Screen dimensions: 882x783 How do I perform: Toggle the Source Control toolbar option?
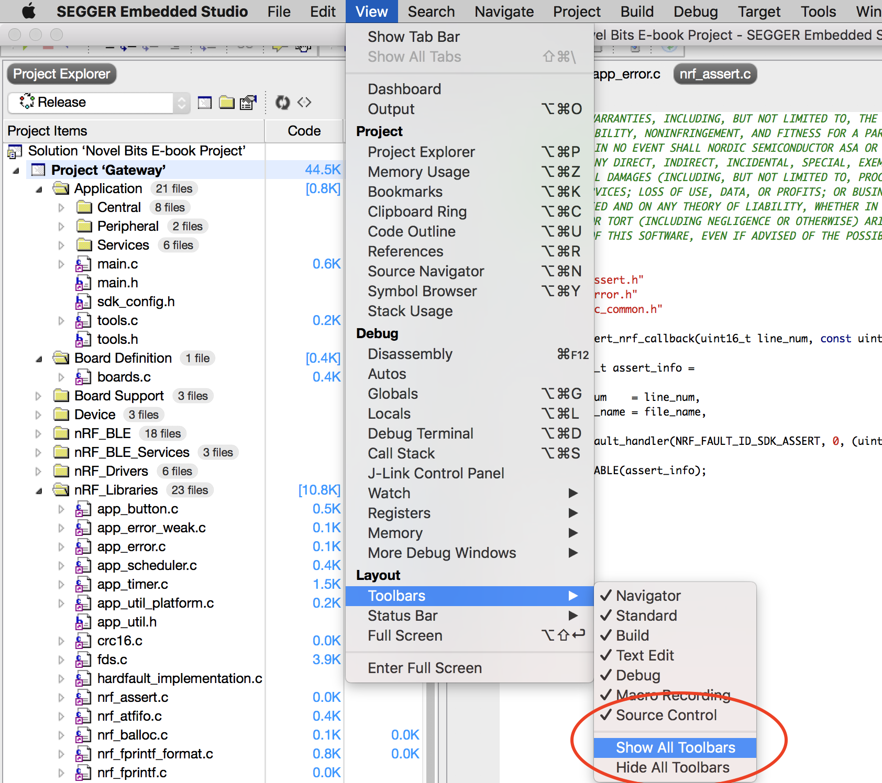(x=675, y=715)
